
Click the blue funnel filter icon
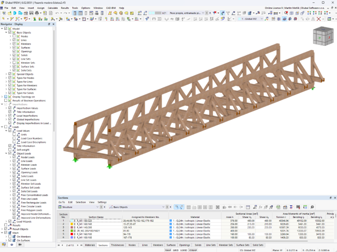[x=147, y=19]
